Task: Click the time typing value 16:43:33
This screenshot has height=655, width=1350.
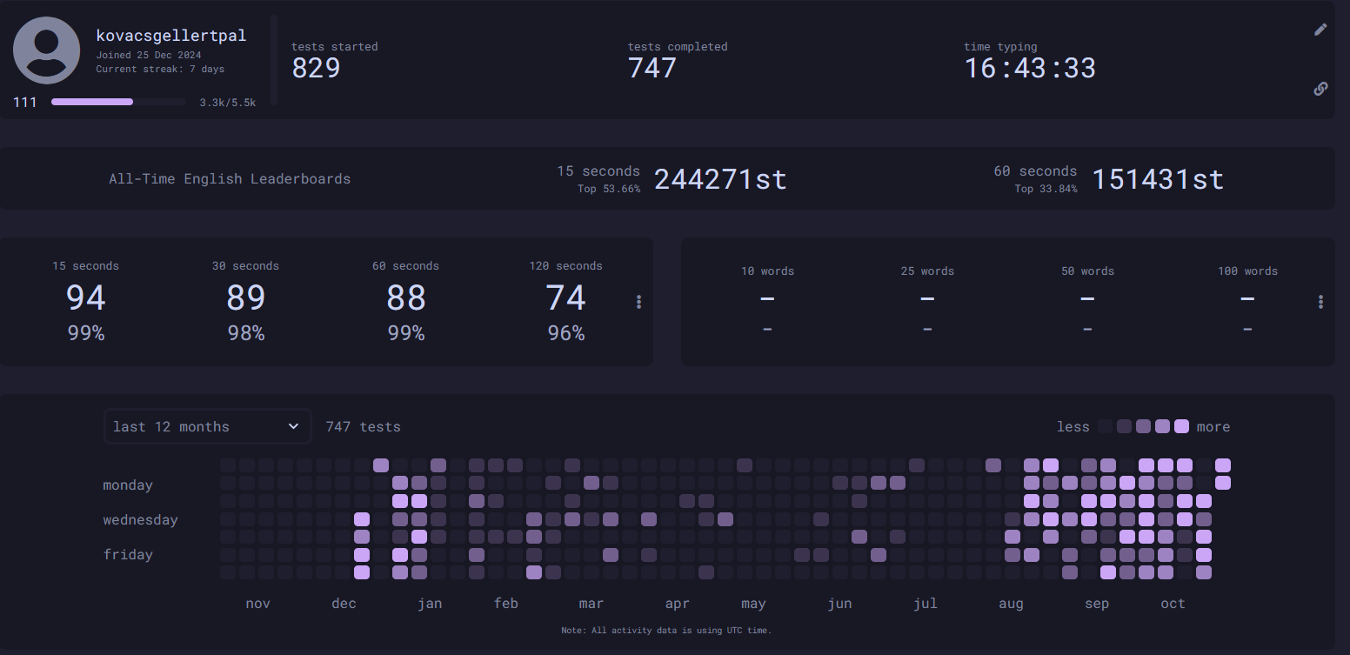Action: [x=1030, y=68]
